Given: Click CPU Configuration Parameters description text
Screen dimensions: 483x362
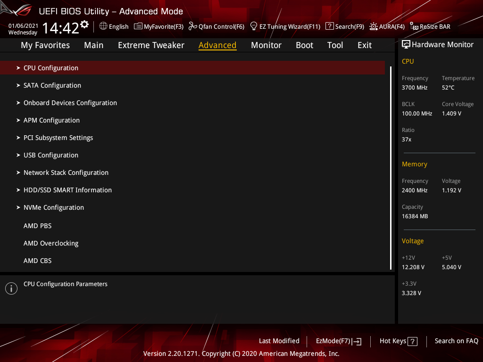Looking at the screenshot, I should (65, 284).
